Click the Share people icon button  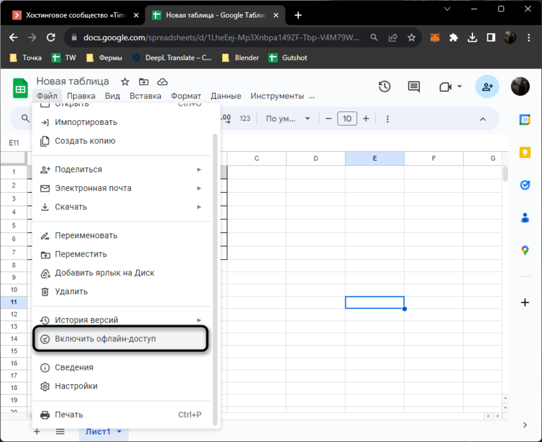click(486, 87)
